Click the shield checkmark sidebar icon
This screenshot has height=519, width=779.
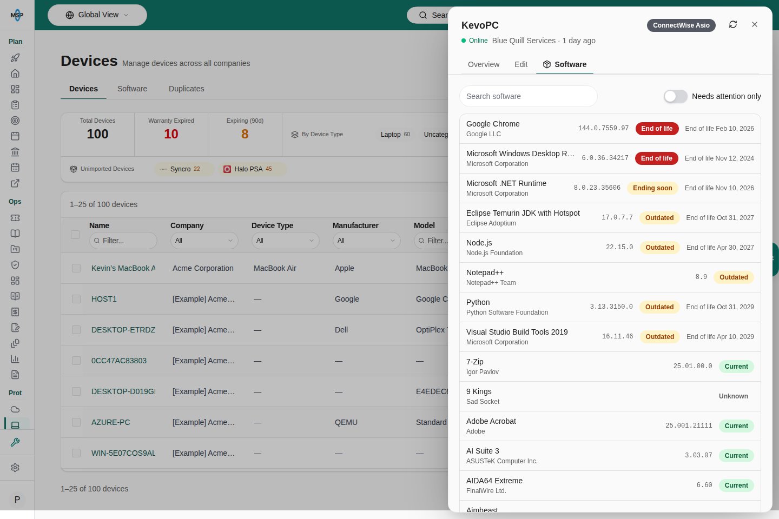[15, 265]
